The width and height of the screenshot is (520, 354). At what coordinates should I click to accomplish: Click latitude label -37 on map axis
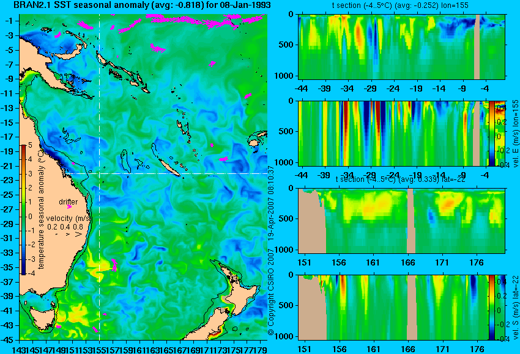(7, 281)
